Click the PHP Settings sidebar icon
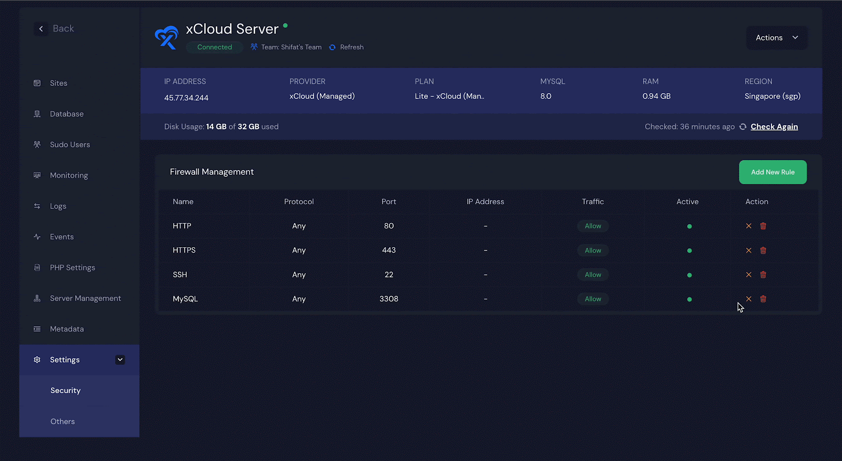This screenshot has width=842, height=461. pos(37,267)
